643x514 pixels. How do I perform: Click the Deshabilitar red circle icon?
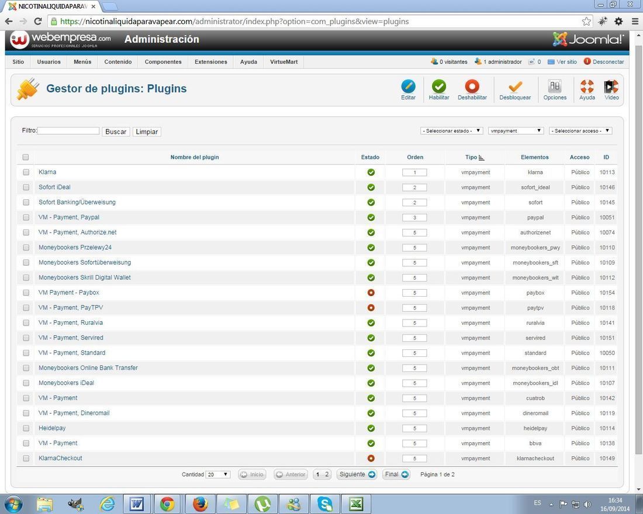click(472, 86)
